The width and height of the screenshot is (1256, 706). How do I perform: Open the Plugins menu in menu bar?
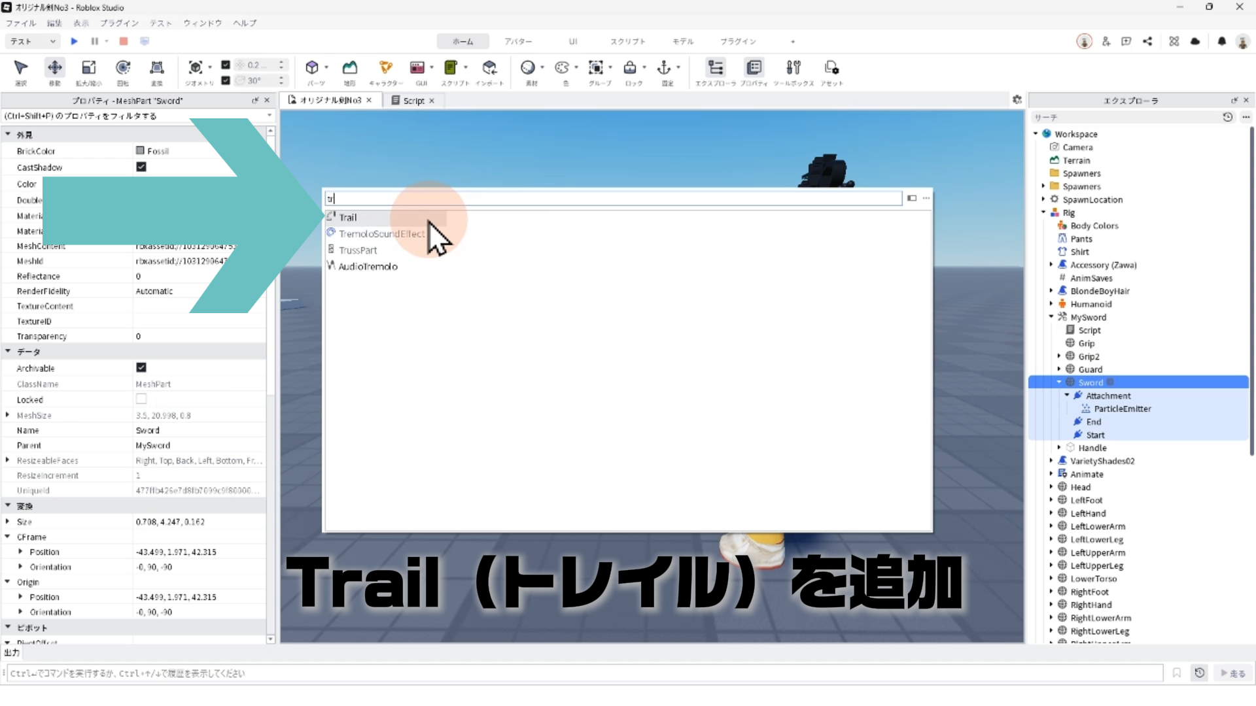pyautogui.click(x=119, y=23)
